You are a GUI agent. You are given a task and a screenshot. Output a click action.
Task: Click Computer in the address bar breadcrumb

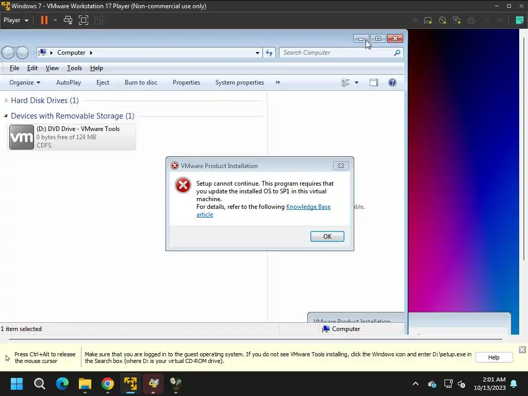pos(71,53)
